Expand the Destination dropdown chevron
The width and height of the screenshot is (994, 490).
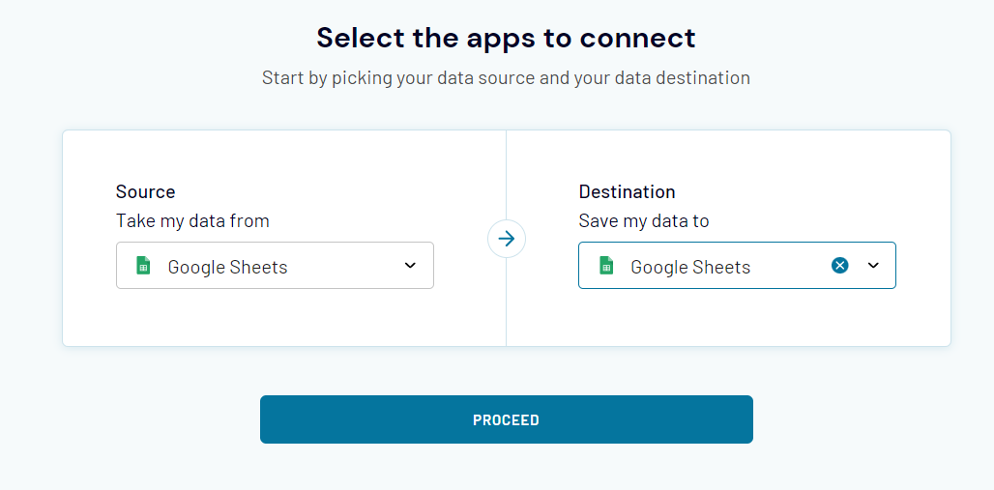[873, 266]
